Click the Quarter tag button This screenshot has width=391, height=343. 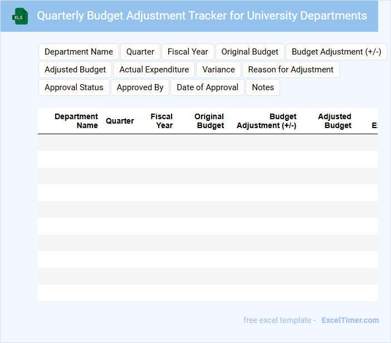coord(140,52)
